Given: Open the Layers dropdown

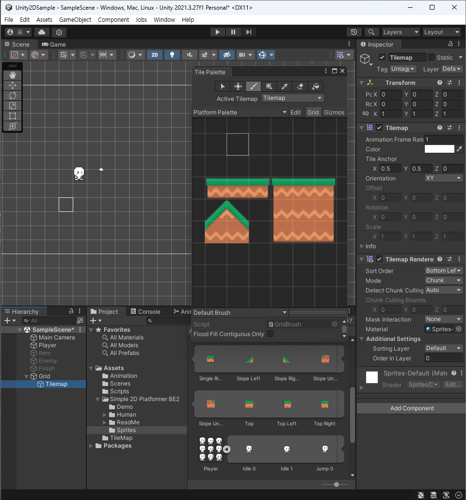Looking at the screenshot, I should click(x=401, y=32).
